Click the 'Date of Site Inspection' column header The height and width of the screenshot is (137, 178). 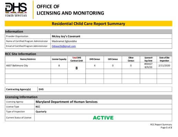(164, 59)
